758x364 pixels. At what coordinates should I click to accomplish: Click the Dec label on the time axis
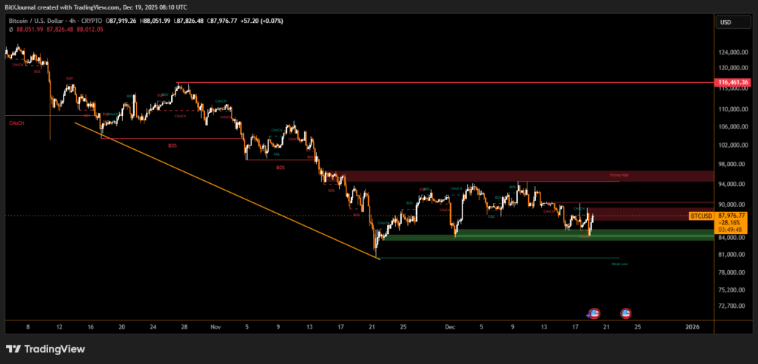click(x=449, y=326)
